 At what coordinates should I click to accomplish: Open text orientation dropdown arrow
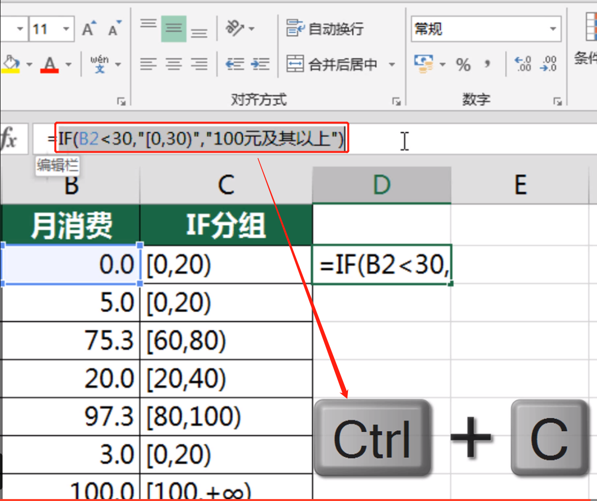pos(251,29)
